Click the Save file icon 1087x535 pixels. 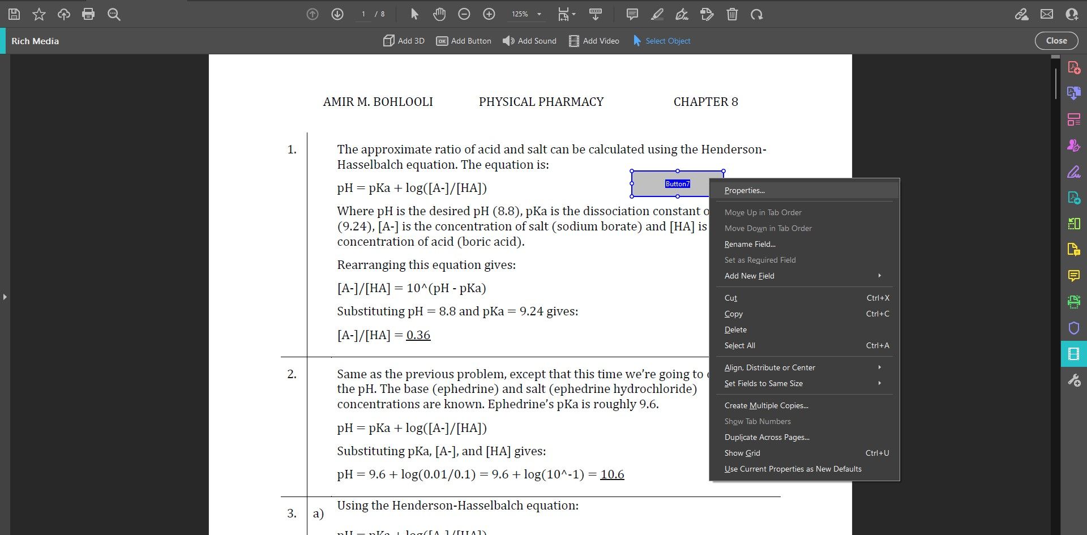click(x=14, y=14)
